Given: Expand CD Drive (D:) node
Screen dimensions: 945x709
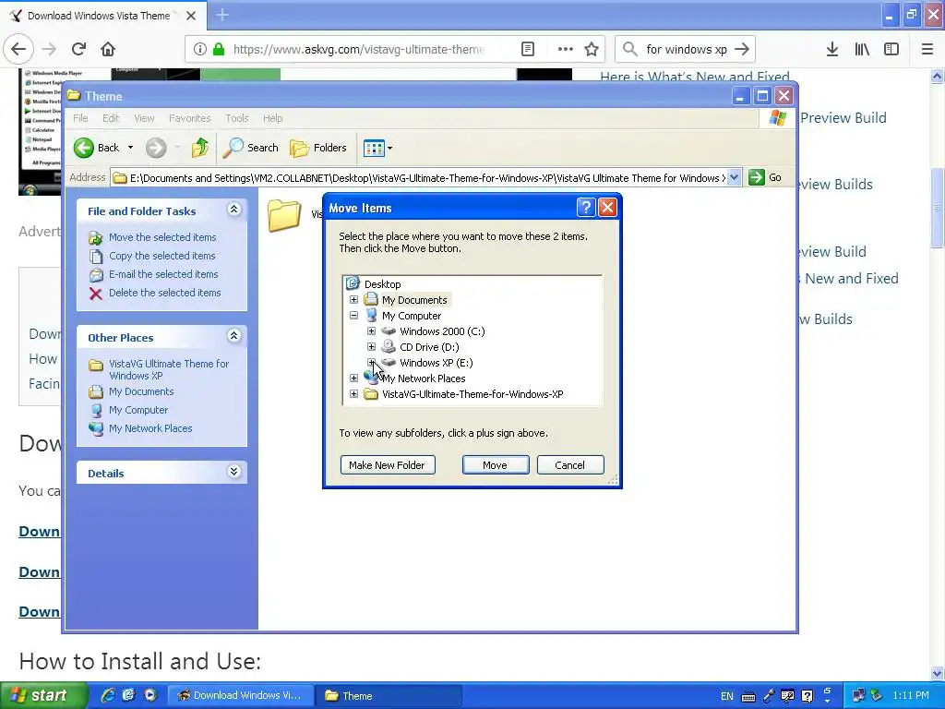Looking at the screenshot, I should tap(371, 347).
